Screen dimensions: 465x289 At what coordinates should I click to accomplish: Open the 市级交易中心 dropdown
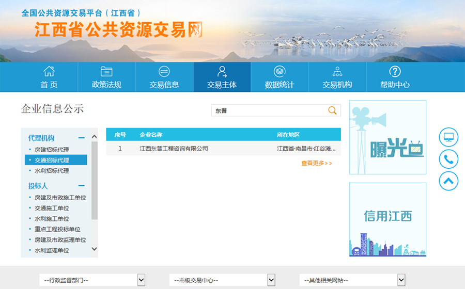pyautogui.click(x=222, y=280)
